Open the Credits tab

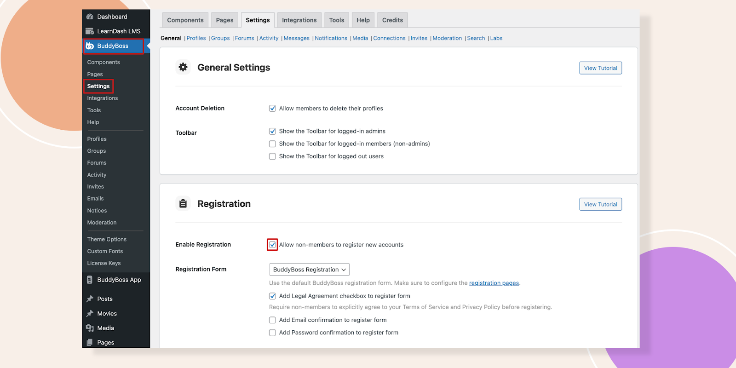click(392, 20)
